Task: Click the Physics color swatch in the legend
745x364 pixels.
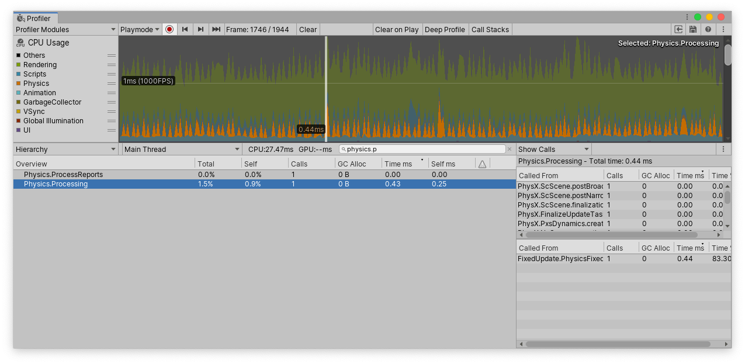Action: tap(19, 83)
